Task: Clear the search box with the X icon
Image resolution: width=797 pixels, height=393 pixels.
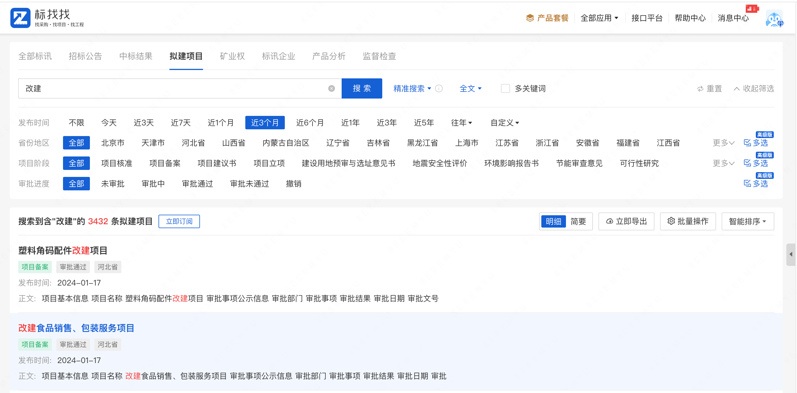Action: tap(331, 88)
